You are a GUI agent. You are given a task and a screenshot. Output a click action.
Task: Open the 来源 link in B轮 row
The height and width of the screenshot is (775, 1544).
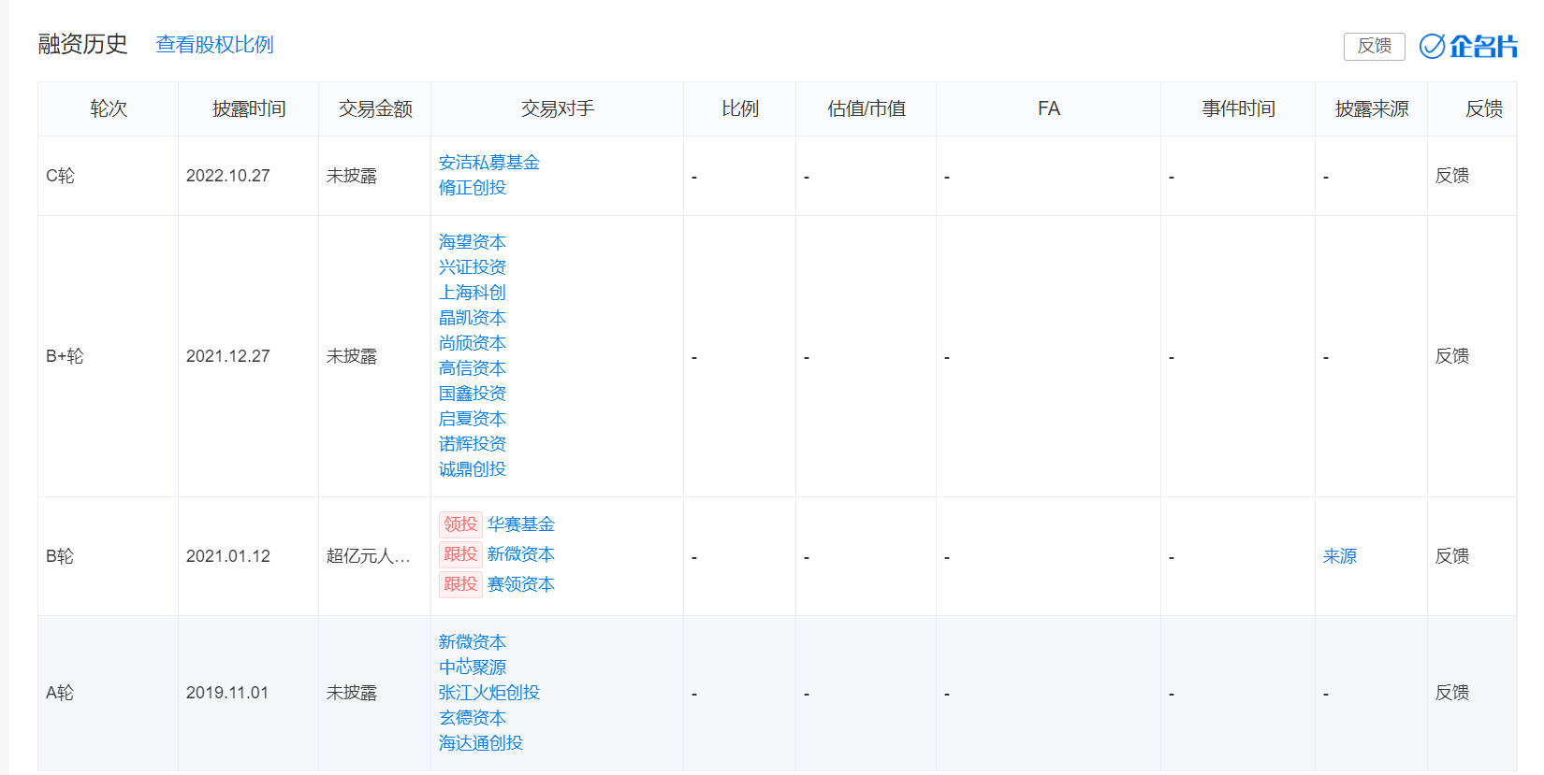[x=1340, y=556]
